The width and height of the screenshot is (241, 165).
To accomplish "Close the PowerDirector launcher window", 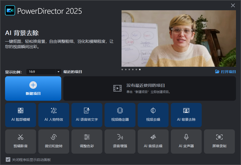I will point(233,5).
